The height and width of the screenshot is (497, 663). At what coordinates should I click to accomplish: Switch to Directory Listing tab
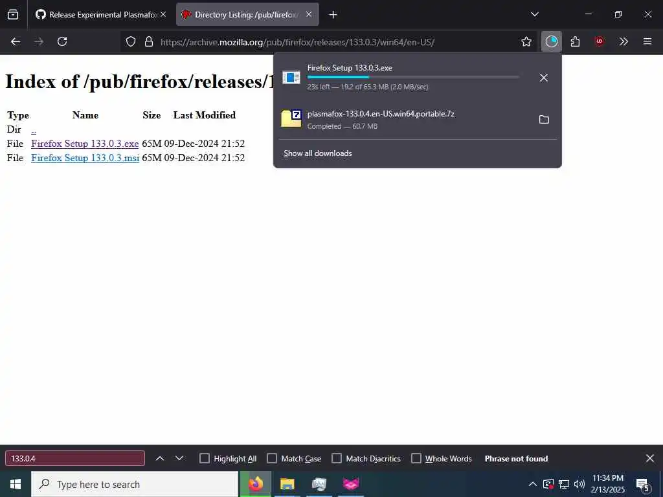click(247, 15)
